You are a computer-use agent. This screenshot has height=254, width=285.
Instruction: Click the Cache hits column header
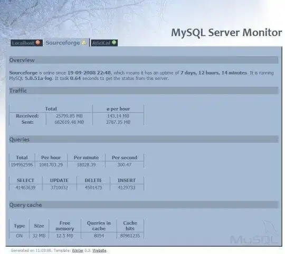click(130, 226)
